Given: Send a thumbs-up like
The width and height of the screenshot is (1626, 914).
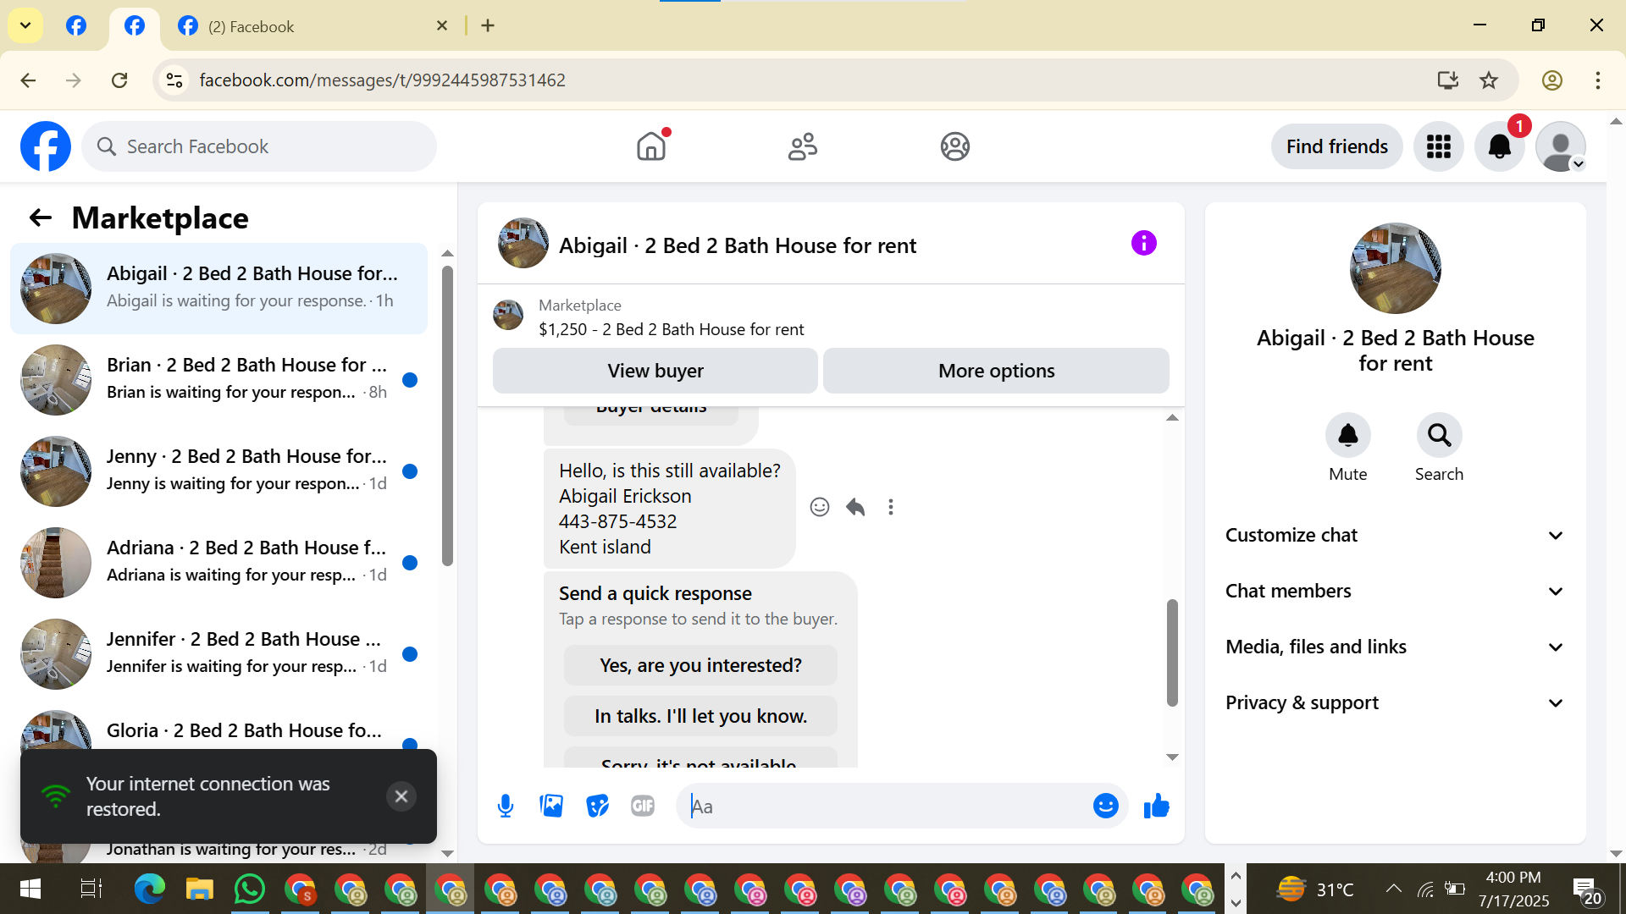Looking at the screenshot, I should 1156,807.
